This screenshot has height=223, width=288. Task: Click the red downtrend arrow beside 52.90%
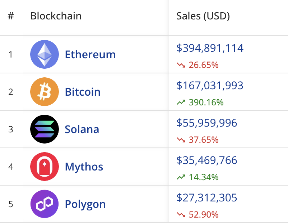181,215
